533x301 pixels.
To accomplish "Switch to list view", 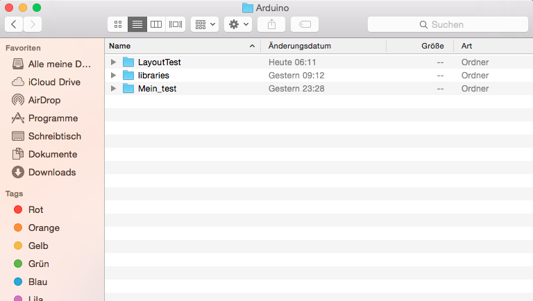I will pyautogui.click(x=137, y=24).
